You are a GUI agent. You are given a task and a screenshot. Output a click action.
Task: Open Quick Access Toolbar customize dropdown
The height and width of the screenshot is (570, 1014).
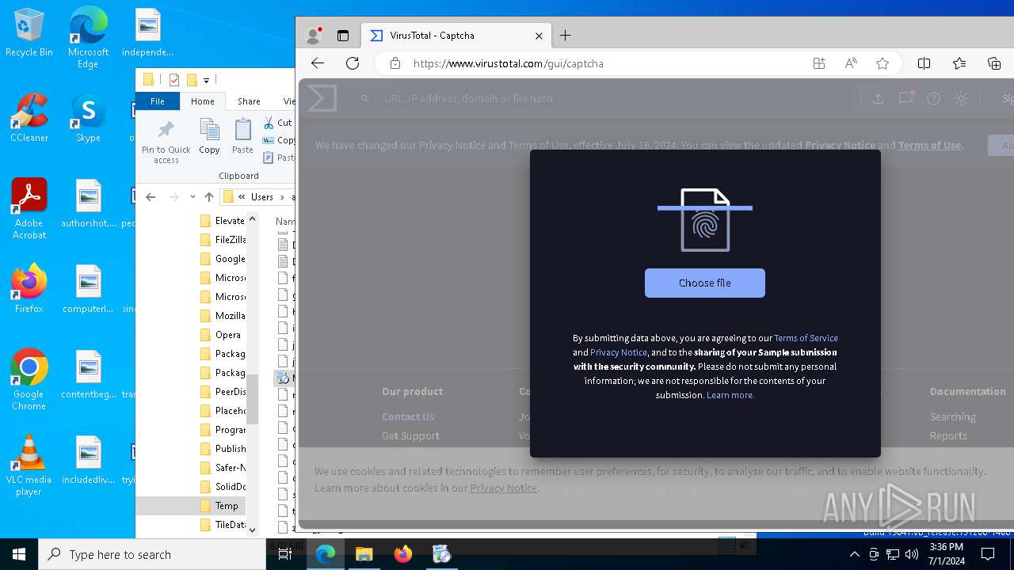(x=206, y=80)
